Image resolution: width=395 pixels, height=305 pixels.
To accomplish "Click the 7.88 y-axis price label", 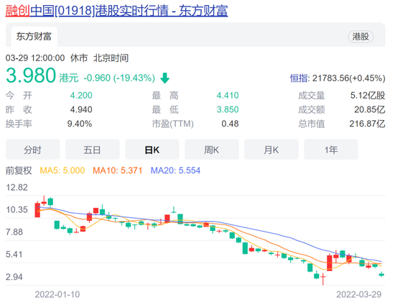I will point(14,232).
